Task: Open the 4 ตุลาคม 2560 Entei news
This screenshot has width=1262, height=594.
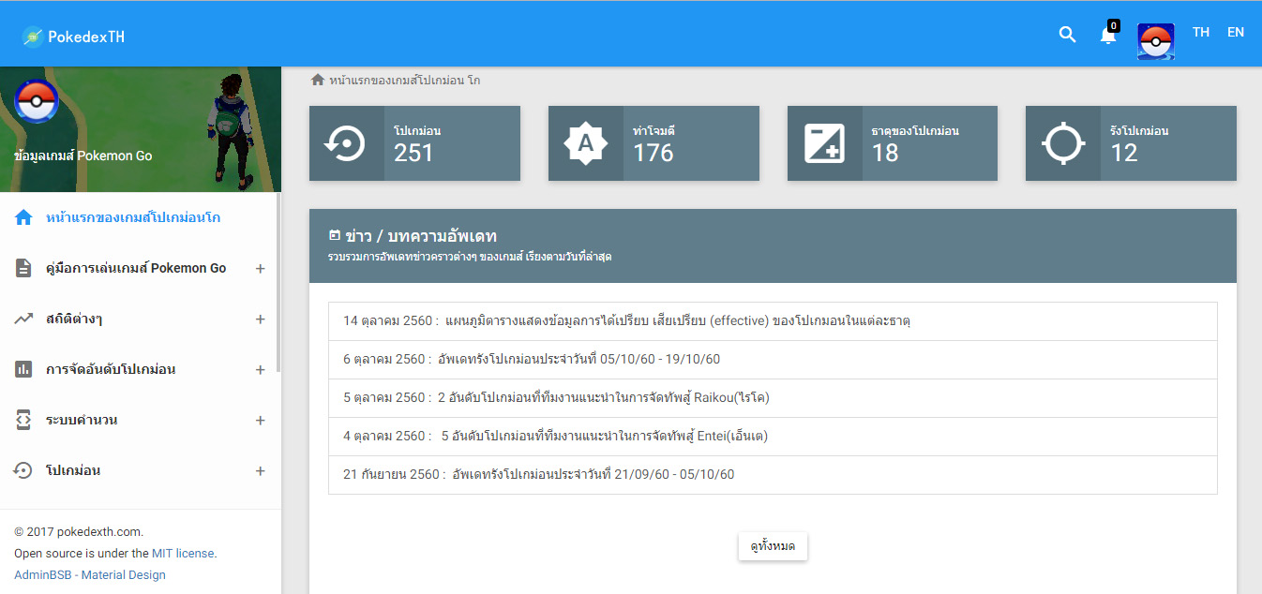Action: point(773,437)
